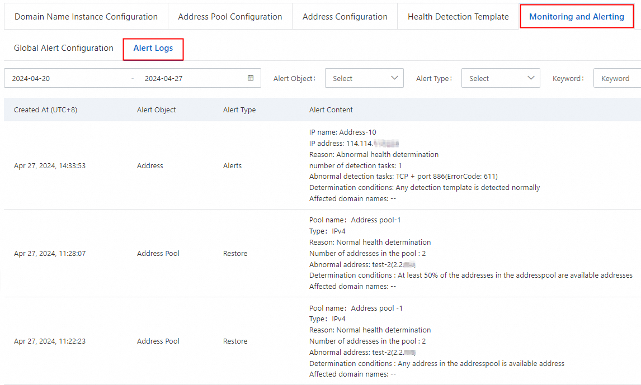Click the calendar icon in date range
641x385 pixels.
(x=251, y=78)
